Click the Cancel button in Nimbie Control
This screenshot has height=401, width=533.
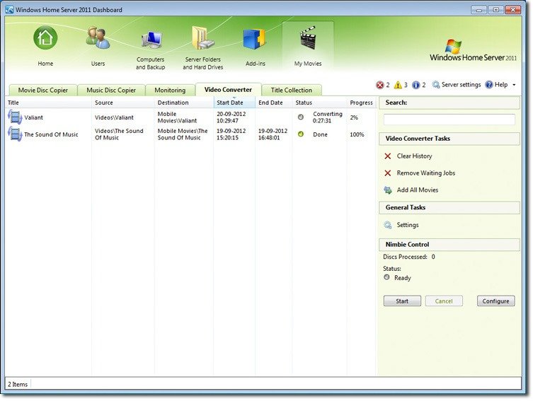click(x=444, y=301)
